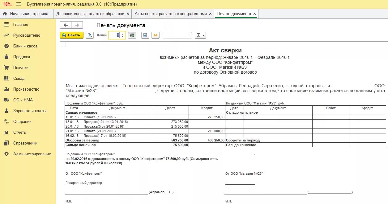Click the sum value field showing 0
The image size is (388, 204).
point(177,35)
